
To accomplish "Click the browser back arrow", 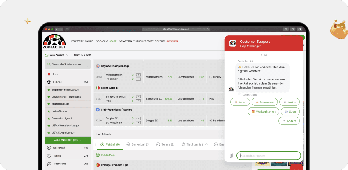I will (56, 29).
